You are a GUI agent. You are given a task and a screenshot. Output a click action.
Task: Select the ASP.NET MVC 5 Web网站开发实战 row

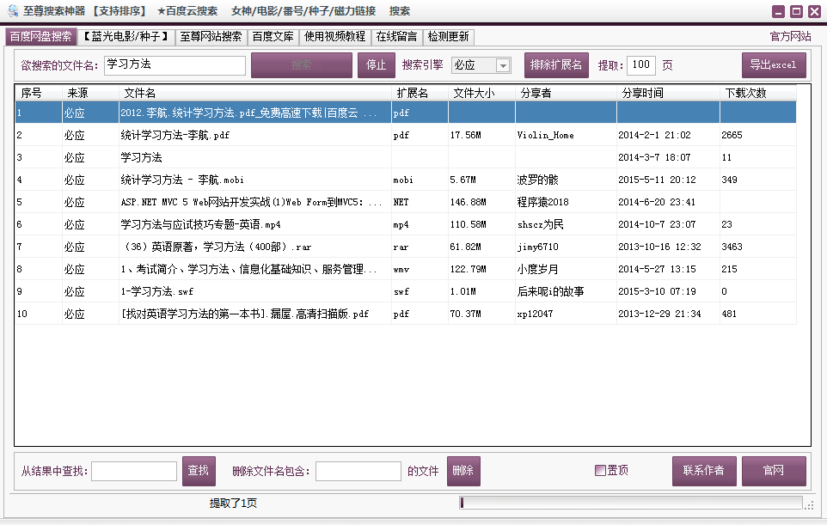click(x=406, y=202)
